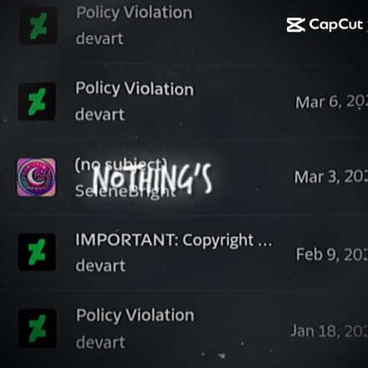Viewport: 368px width, 368px height.
Task: Open the (no subject) message
Action: point(184,177)
